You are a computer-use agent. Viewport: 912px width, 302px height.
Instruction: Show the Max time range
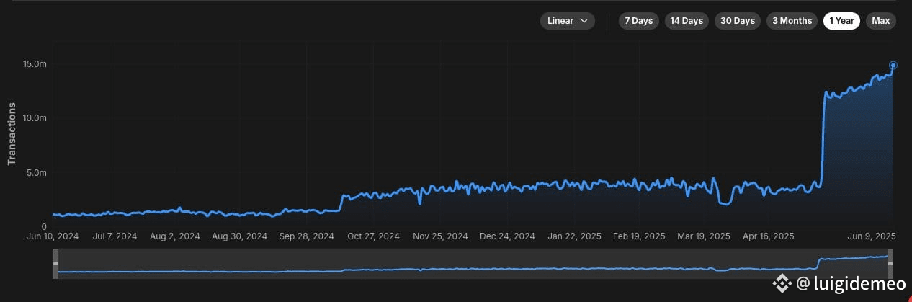(880, 21)
